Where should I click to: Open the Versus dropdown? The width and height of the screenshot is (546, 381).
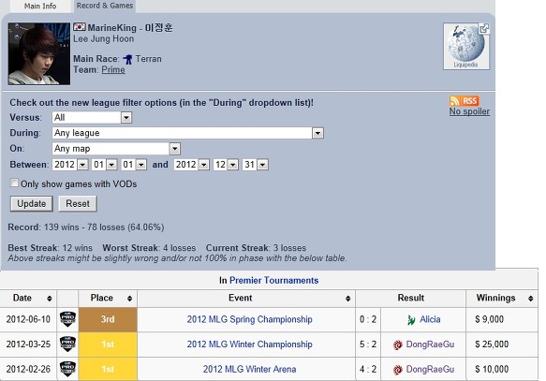(x=92, y=117)
